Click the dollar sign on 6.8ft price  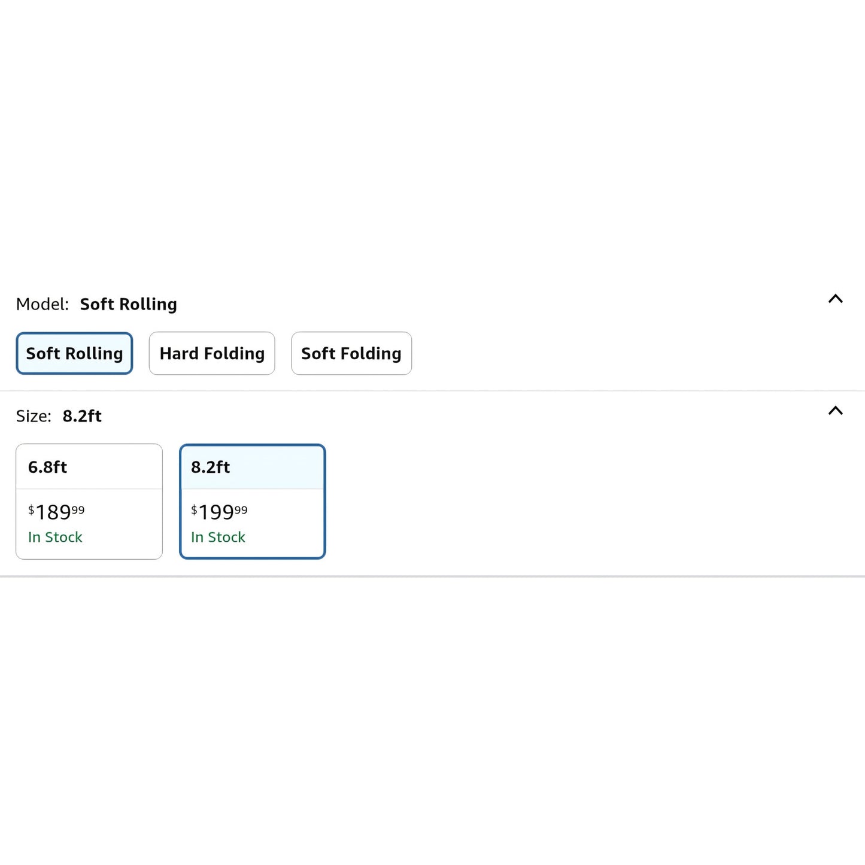[x=31, y=510]
